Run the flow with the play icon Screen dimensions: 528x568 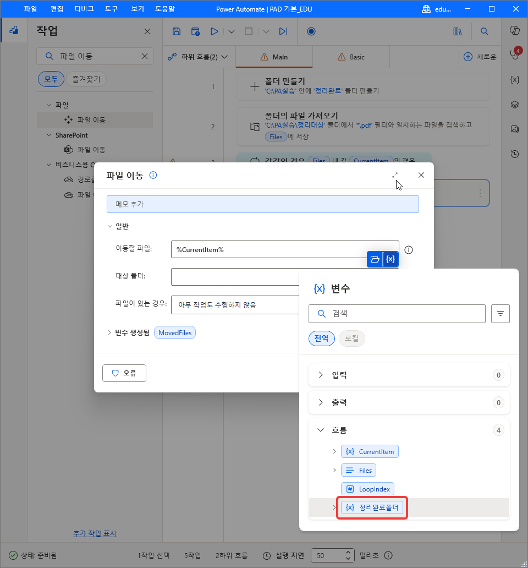215,31
